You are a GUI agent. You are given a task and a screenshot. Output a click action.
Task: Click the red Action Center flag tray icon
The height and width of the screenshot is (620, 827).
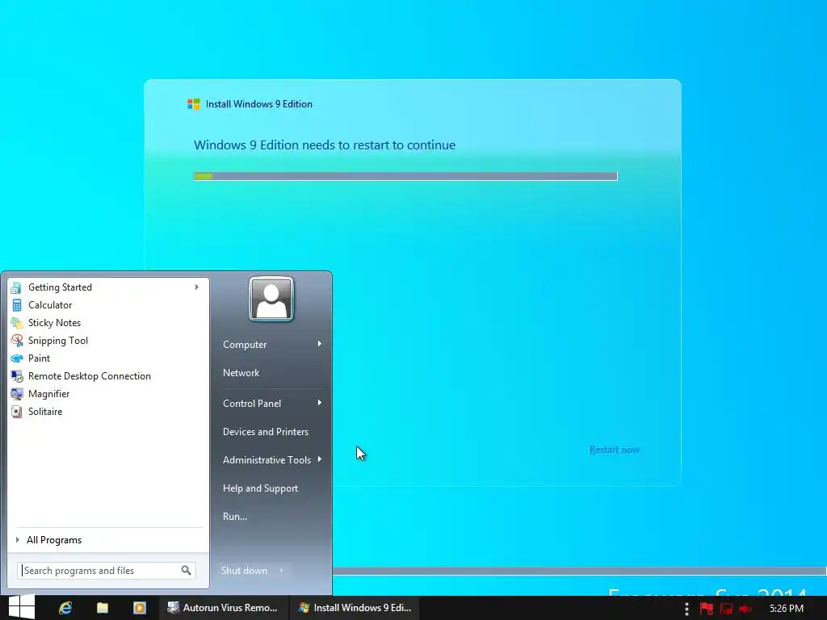click(x=706, y=609)
